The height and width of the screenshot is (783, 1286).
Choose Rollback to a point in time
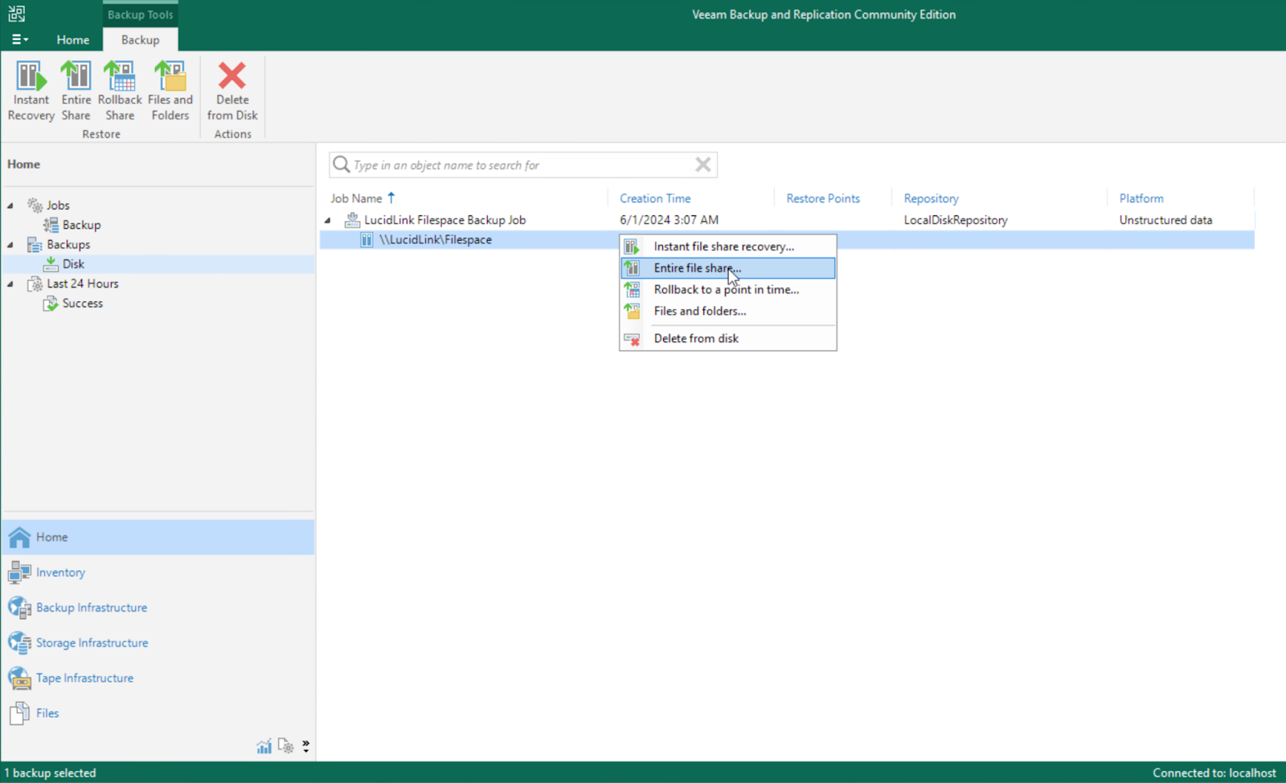[x=727, y=290]
